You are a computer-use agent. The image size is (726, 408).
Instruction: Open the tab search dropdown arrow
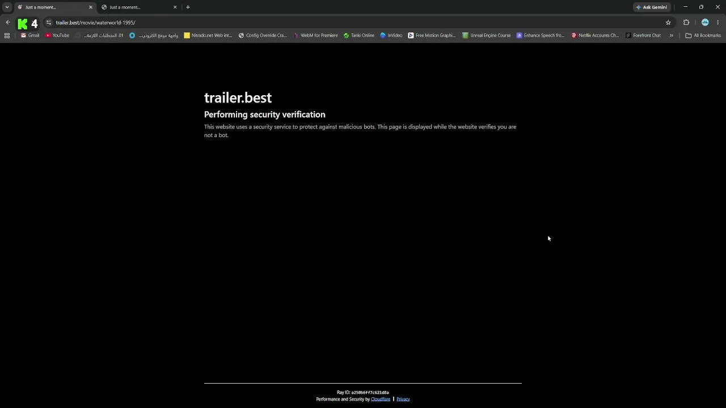7,7
